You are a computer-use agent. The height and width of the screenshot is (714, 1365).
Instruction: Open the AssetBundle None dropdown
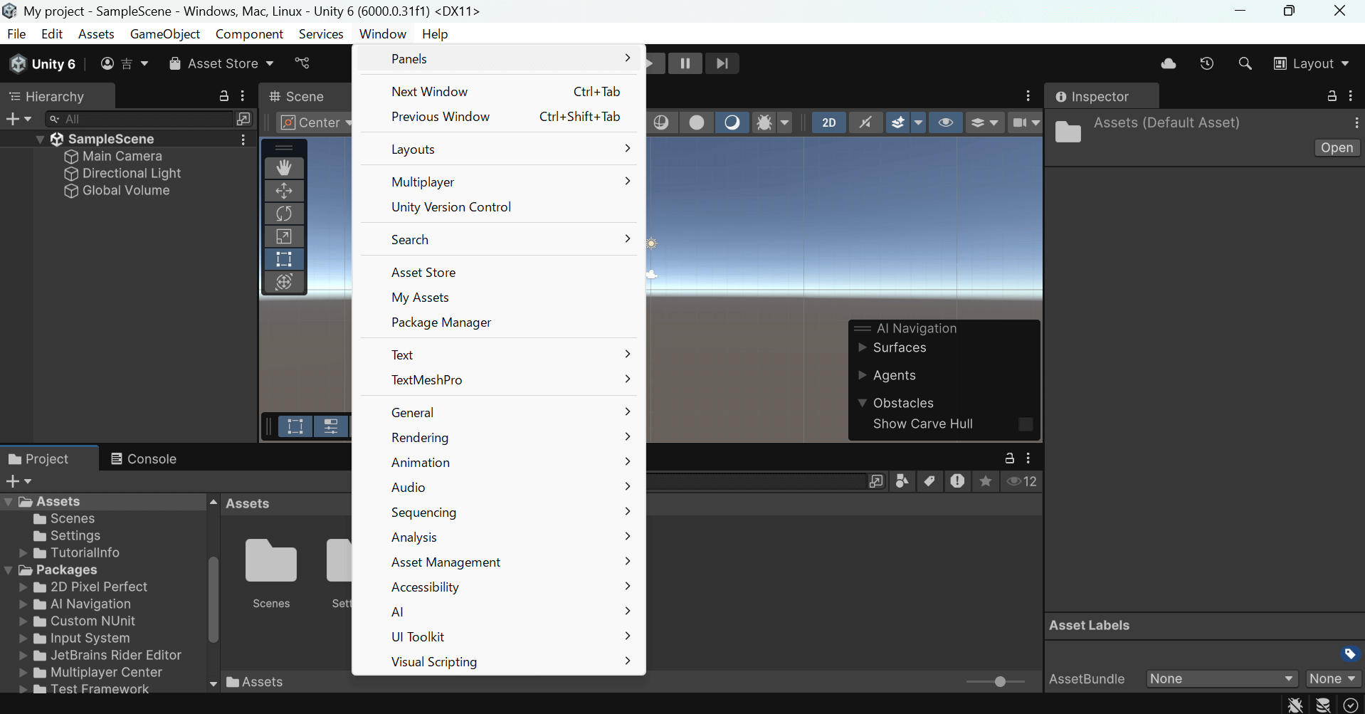[1222, 679]
